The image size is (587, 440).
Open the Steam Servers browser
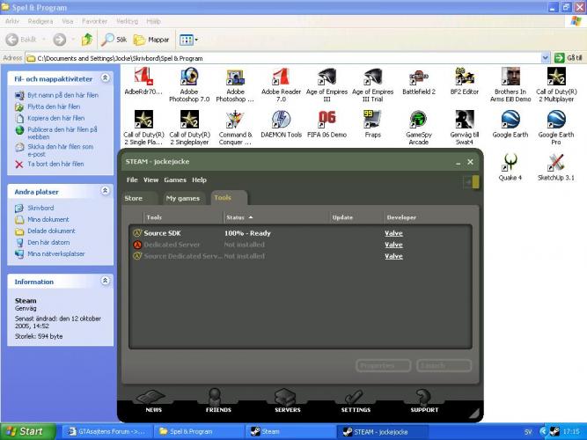[288, 401]
